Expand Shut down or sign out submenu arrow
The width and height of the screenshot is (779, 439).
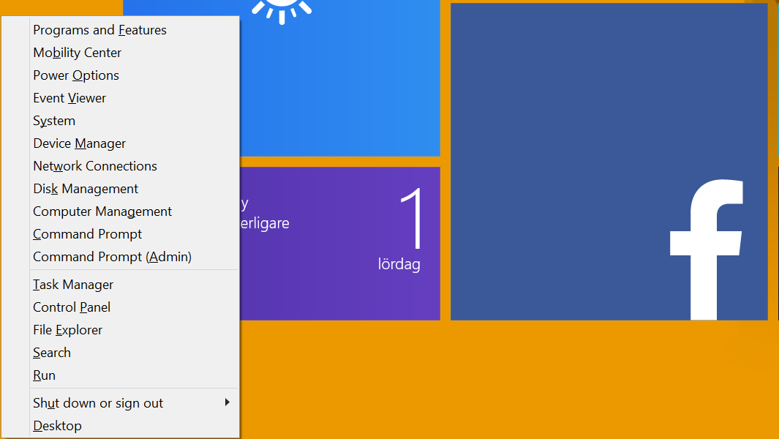(227, 402)
